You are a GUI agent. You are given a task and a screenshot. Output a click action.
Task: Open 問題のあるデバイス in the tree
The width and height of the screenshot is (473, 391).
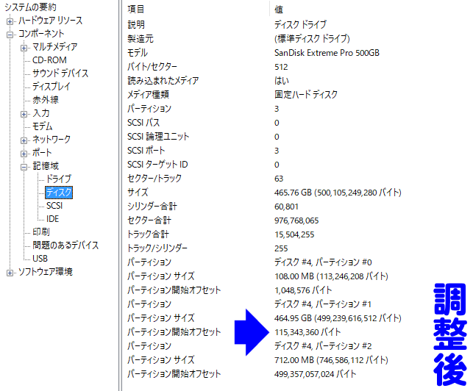click(65, 245)
